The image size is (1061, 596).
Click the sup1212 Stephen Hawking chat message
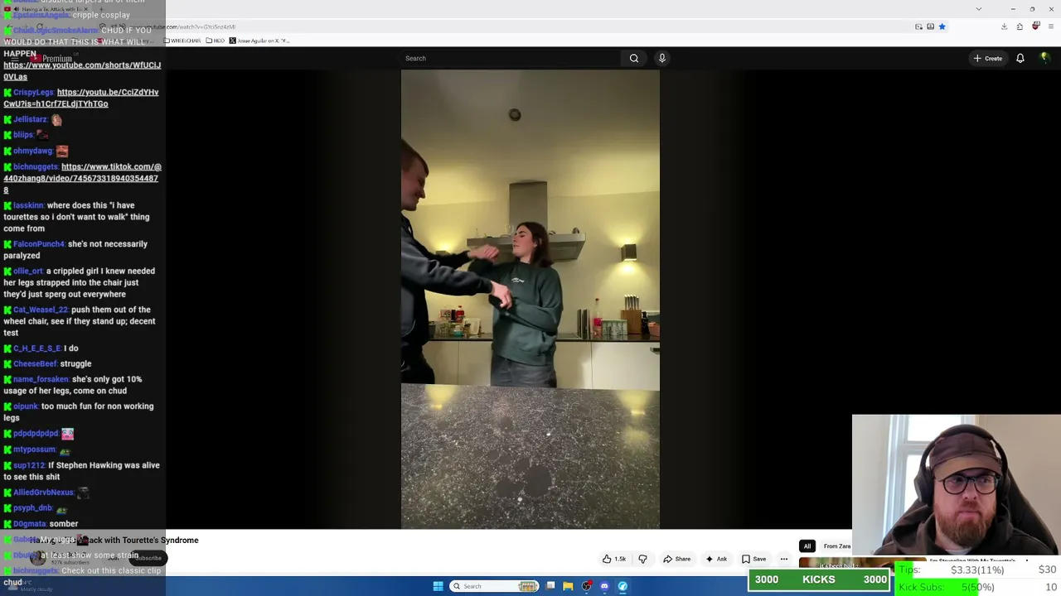pos(81,471)
